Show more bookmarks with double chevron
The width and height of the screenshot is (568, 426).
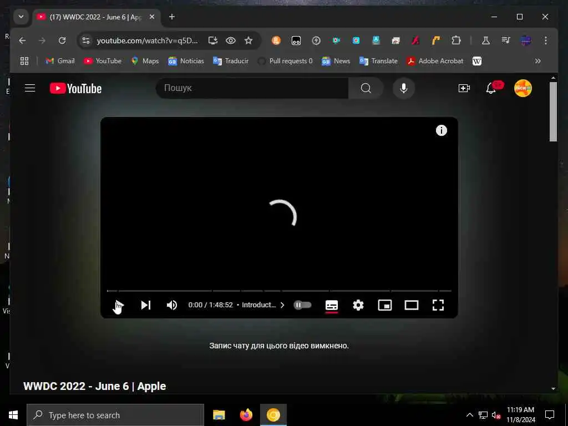click(x=538, y=61)
